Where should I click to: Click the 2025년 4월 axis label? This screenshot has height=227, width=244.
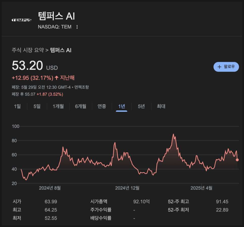point(201,188)
